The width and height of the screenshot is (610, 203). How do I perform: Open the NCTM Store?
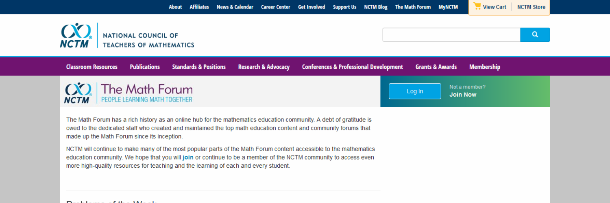pos(531,7)
